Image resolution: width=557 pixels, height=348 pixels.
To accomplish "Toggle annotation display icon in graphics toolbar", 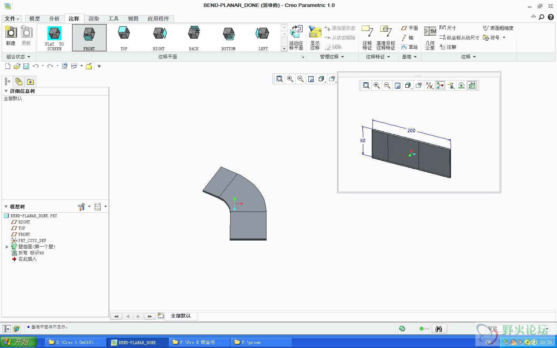I will (332, 79).
